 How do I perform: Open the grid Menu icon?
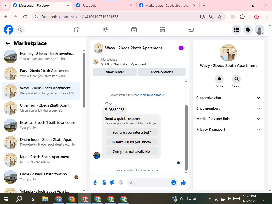point(236,30)
